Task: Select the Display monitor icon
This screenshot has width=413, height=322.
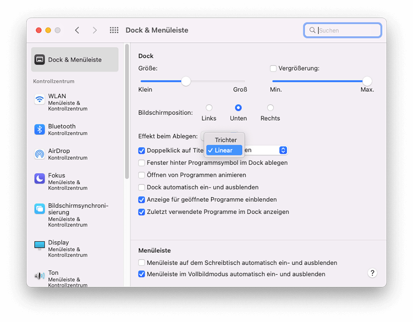Action: click(x=40, y=245)
